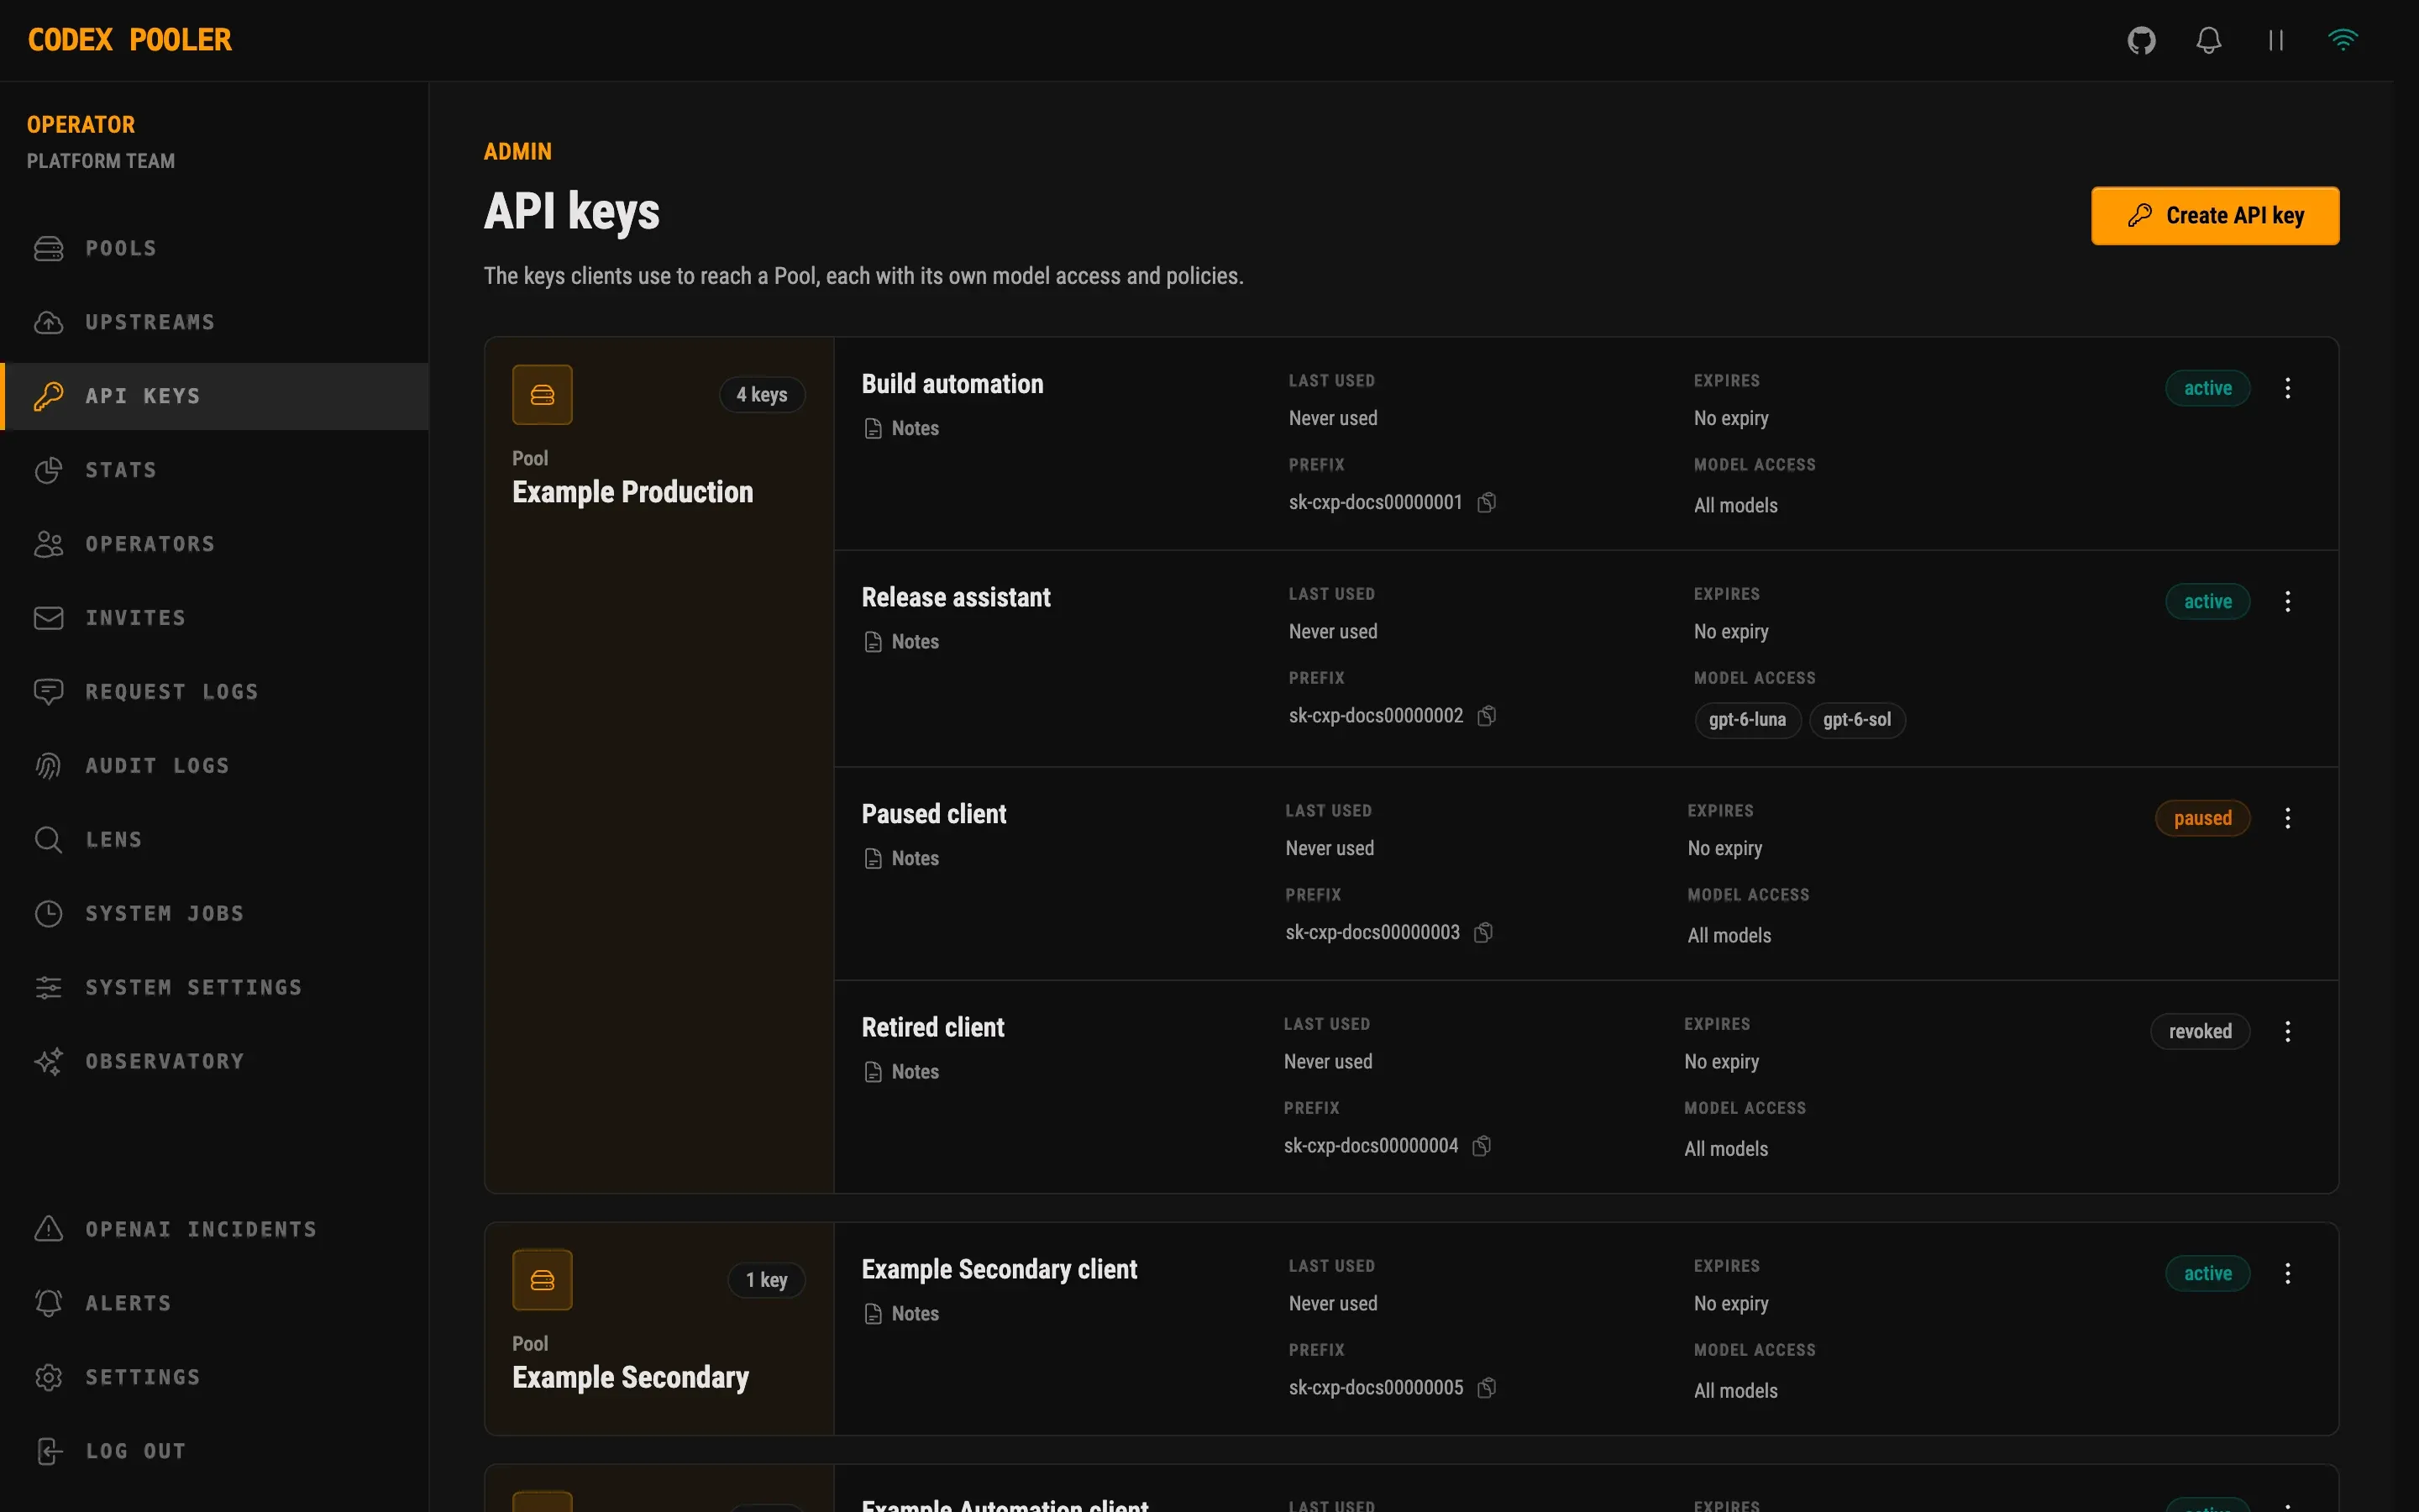Open actions menu for Example Secondary client

(2287, 1273)
